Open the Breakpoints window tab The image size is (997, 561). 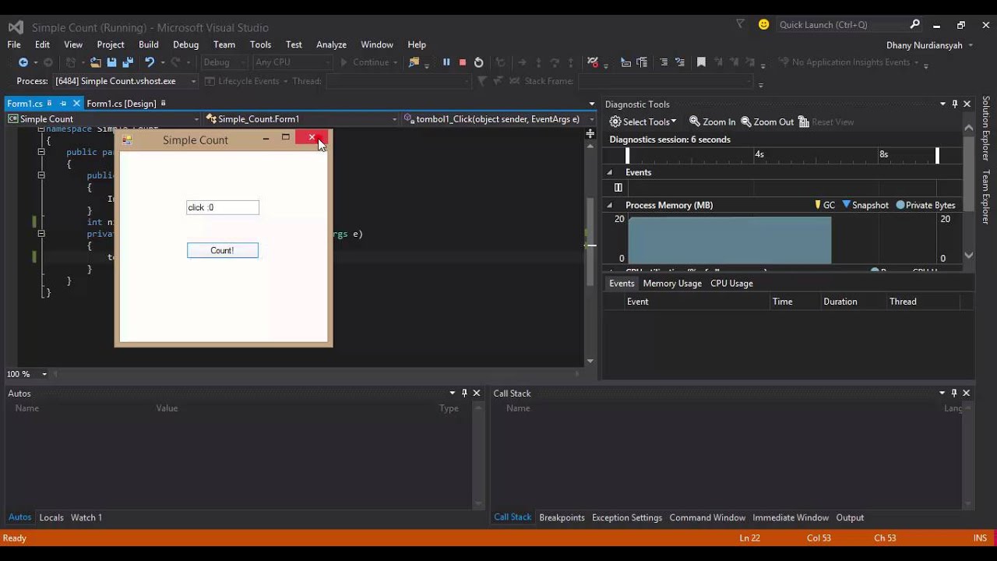coord(562,517)
